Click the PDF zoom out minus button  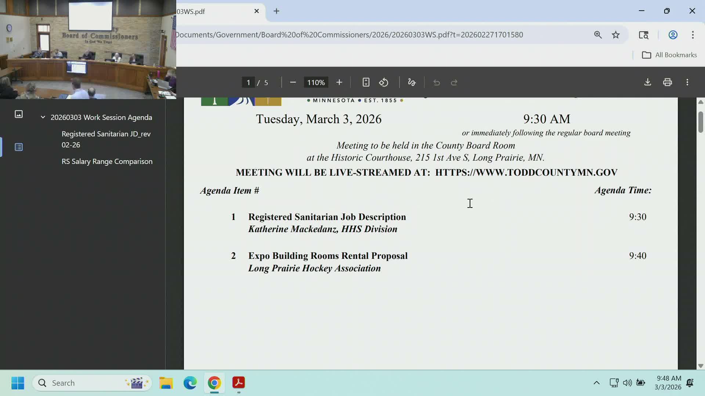coord(293,82)
